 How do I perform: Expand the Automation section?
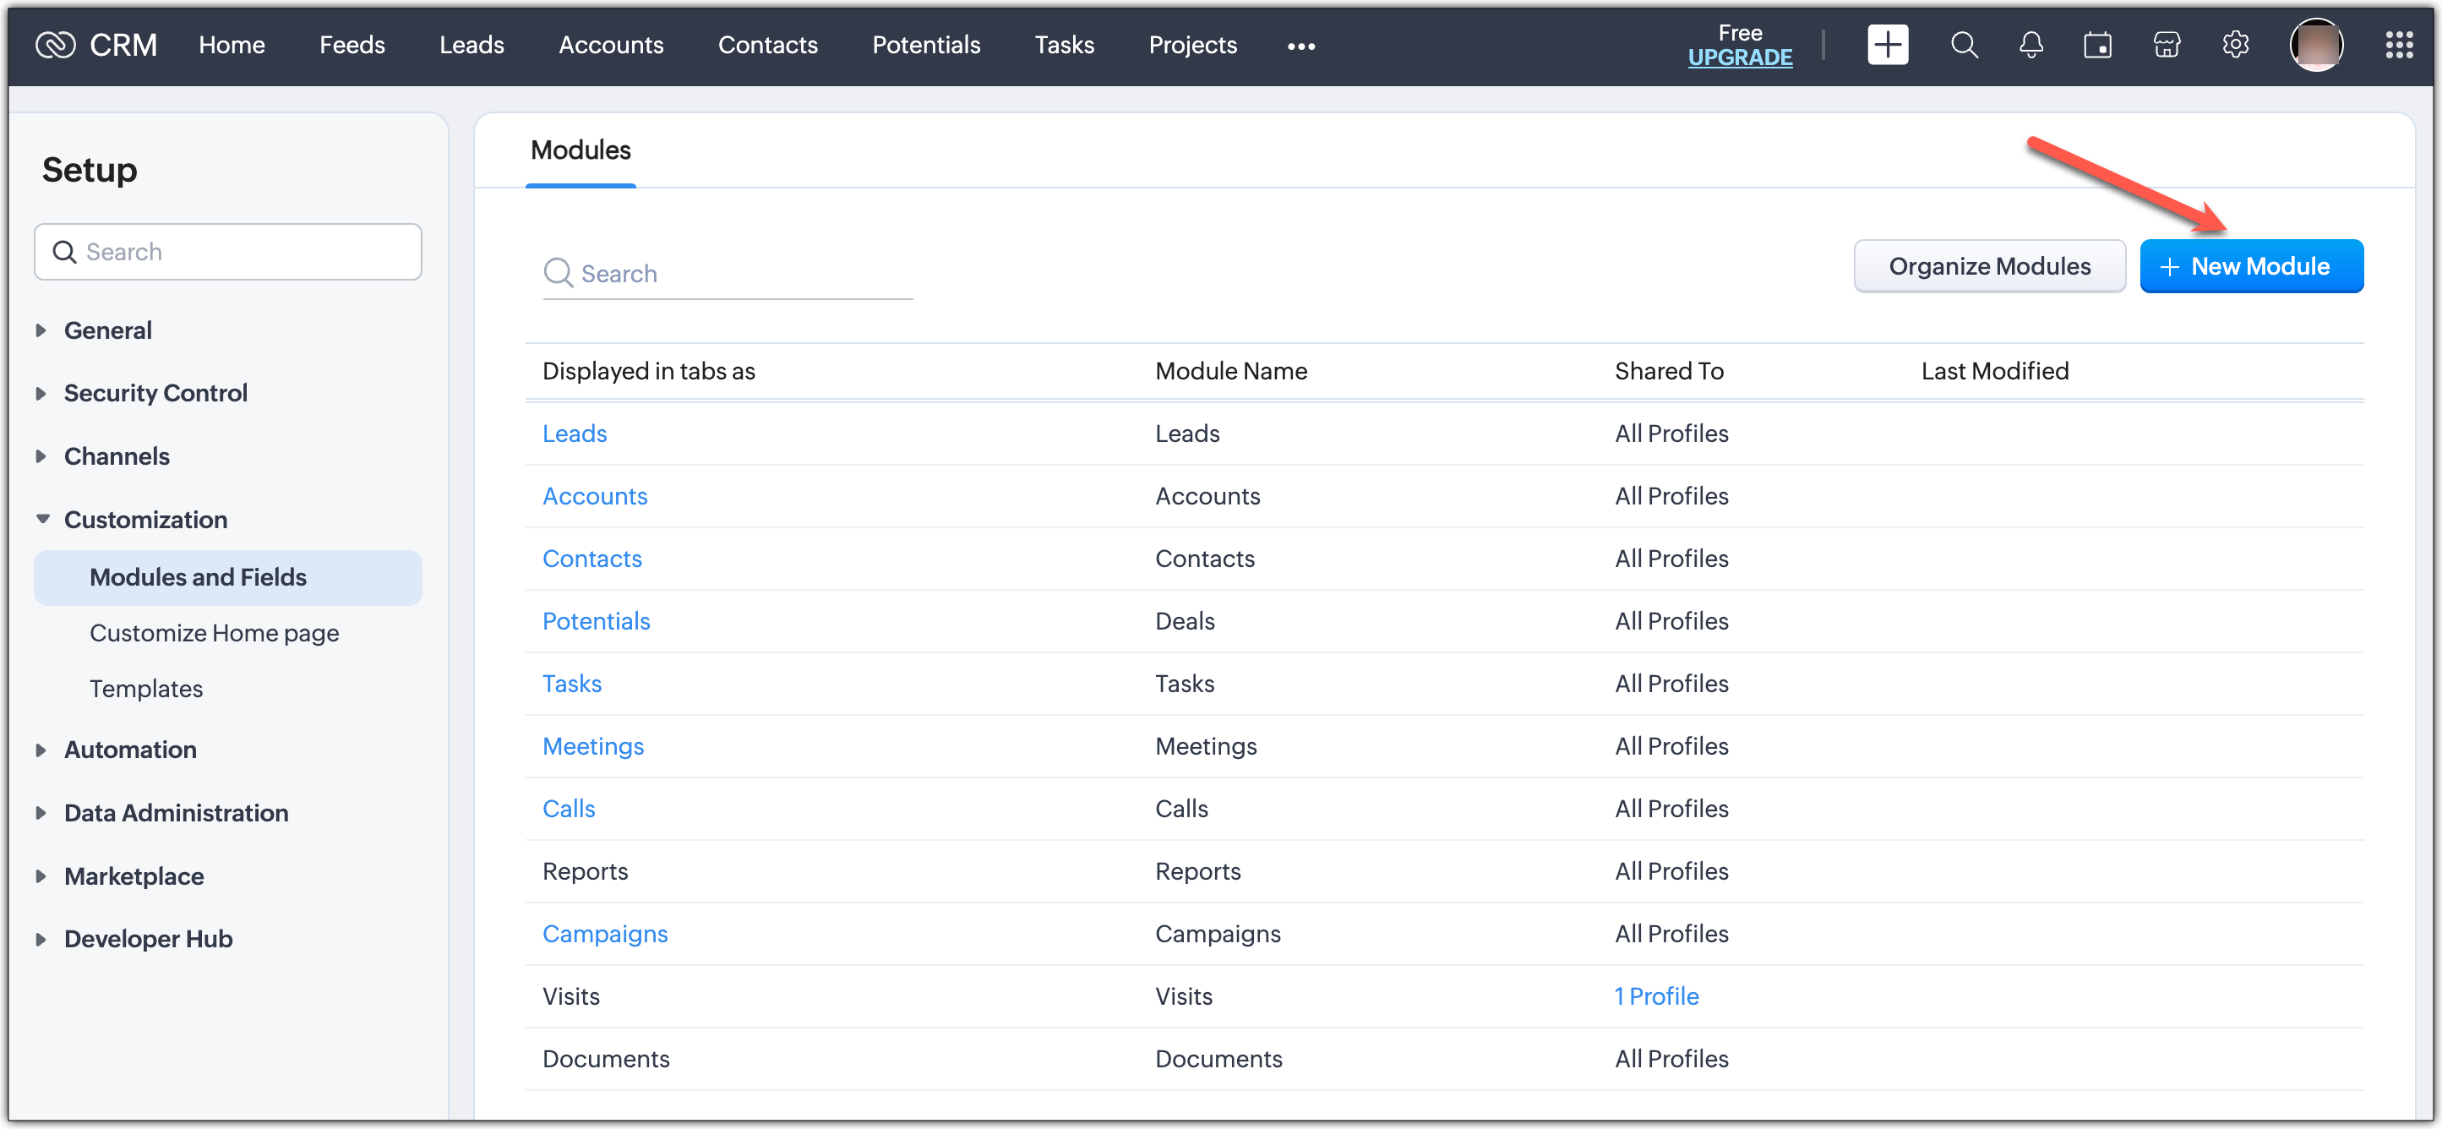[130, 749]
